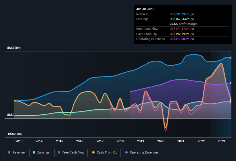
Task: Click the 2023 label on the x-axis
Action: tap(221, 141)
